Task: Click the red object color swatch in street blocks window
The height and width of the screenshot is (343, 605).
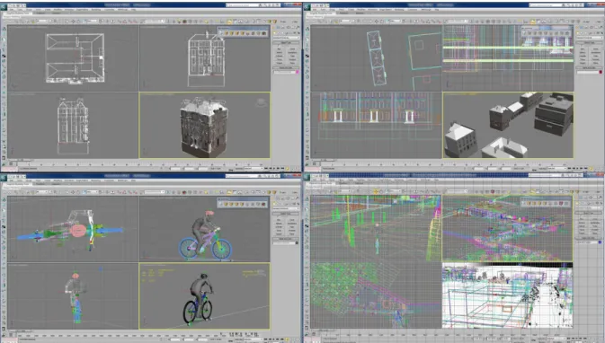Action: click(601, 72)
